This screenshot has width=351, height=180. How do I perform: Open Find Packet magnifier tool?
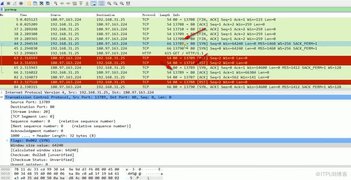(56, 4)
